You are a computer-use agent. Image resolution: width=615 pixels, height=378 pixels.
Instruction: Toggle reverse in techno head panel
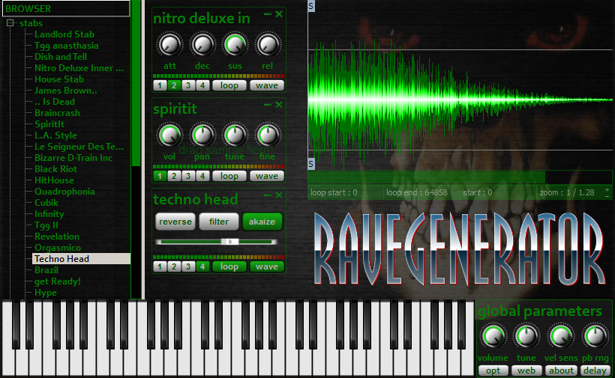(x=175, y=222)
